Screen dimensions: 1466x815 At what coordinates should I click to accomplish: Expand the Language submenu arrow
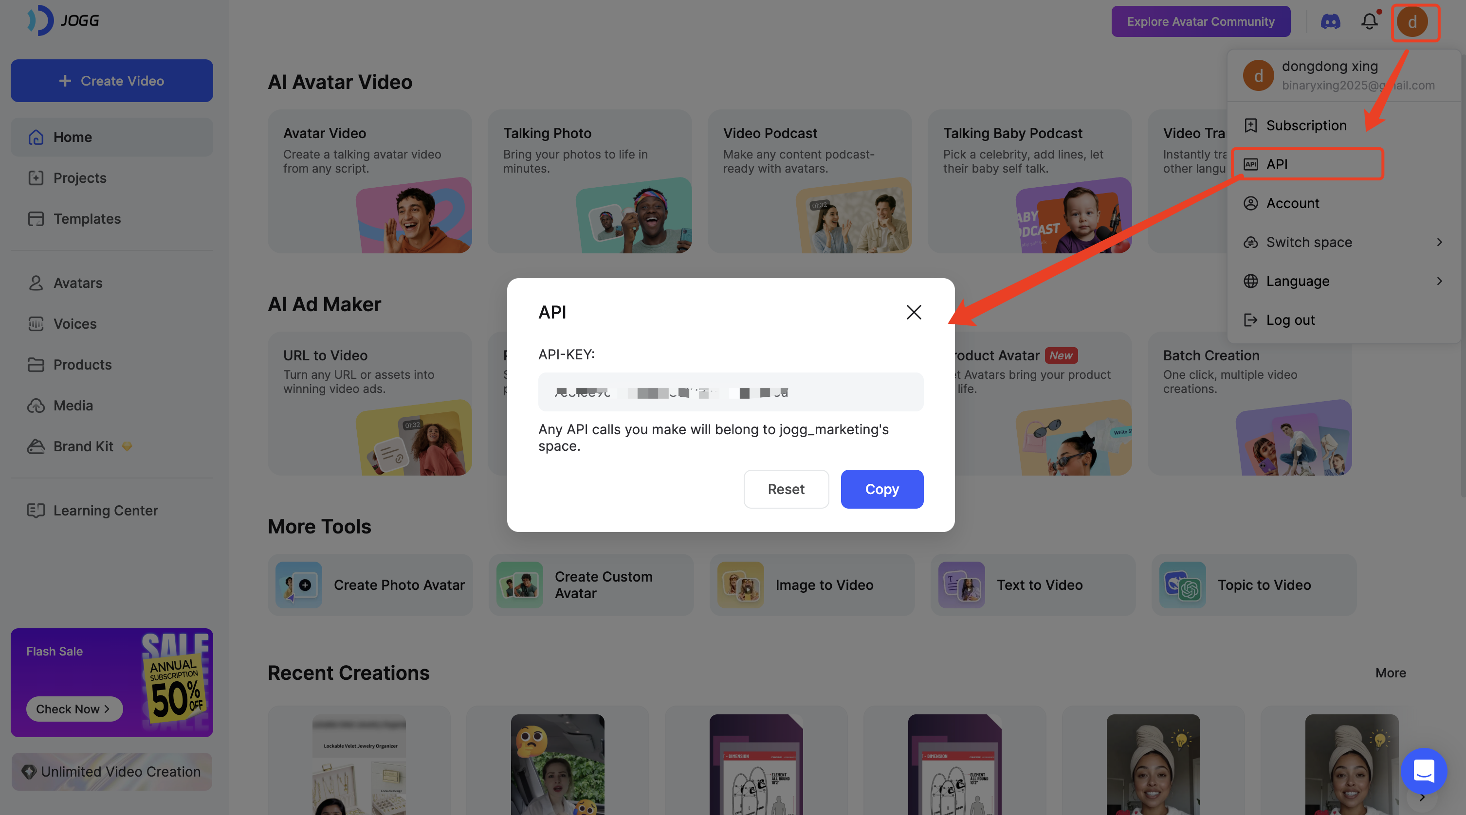(x=1439, y=281)
